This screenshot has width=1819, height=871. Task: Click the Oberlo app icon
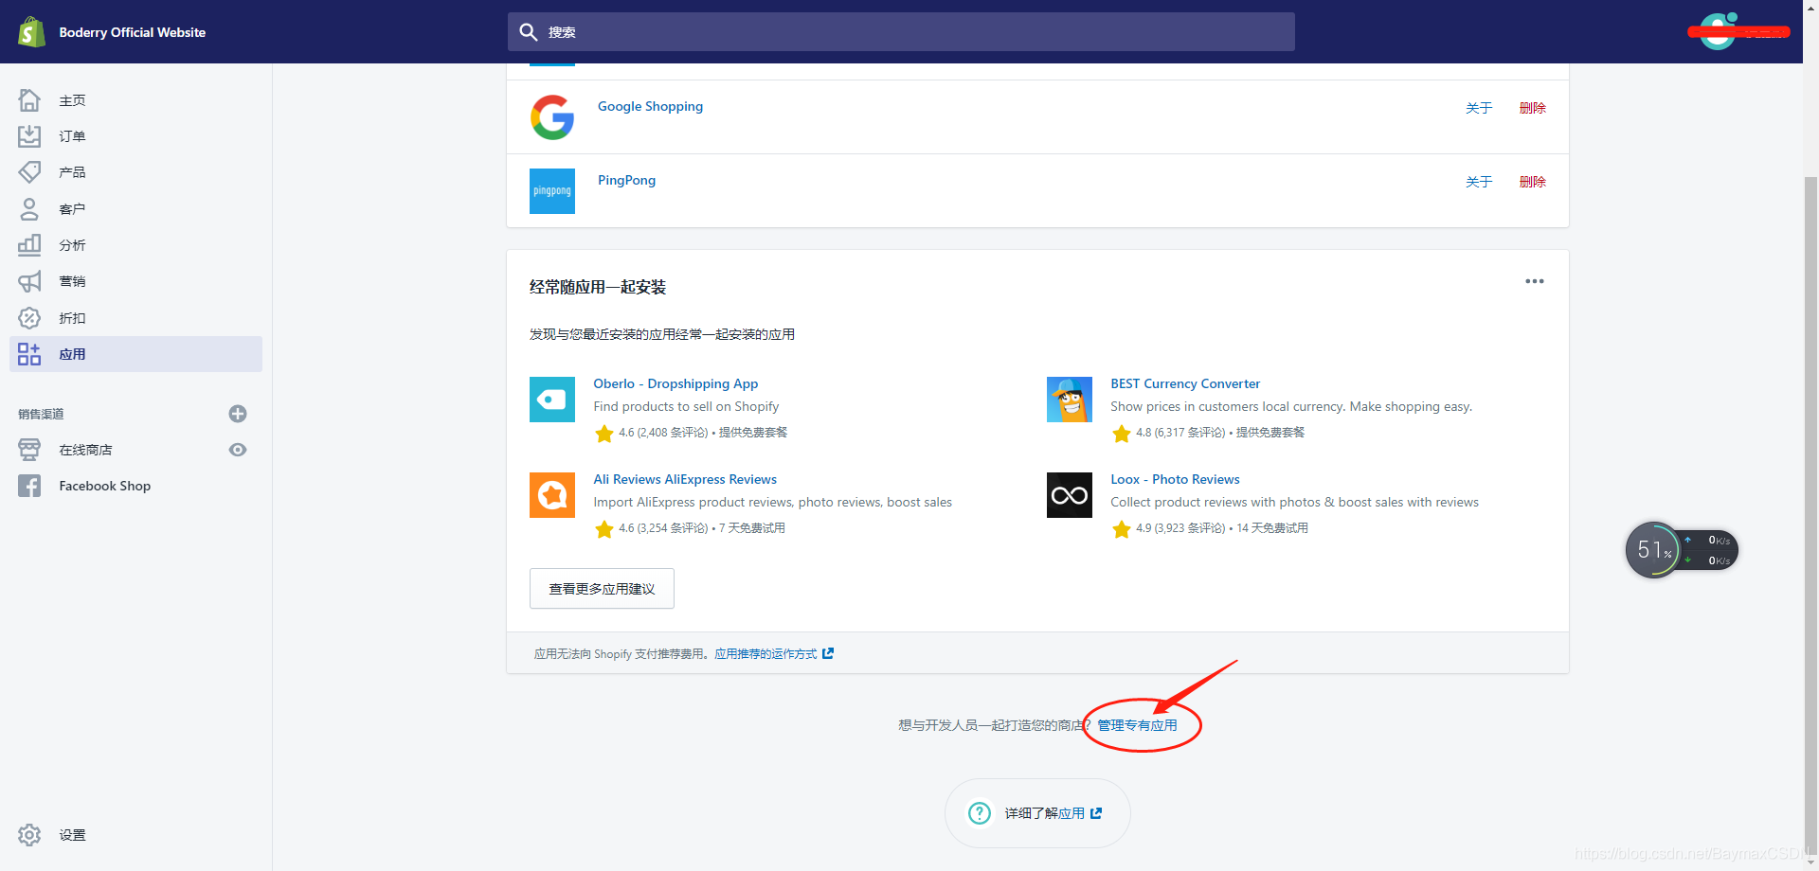pyautogui.click(x=552, y=400)
